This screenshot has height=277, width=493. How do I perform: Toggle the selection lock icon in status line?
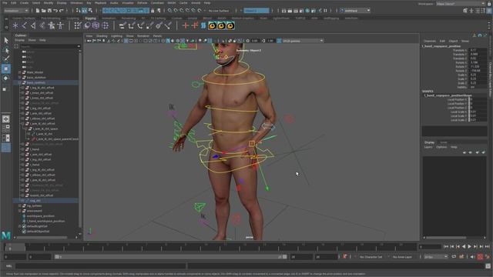153,11
